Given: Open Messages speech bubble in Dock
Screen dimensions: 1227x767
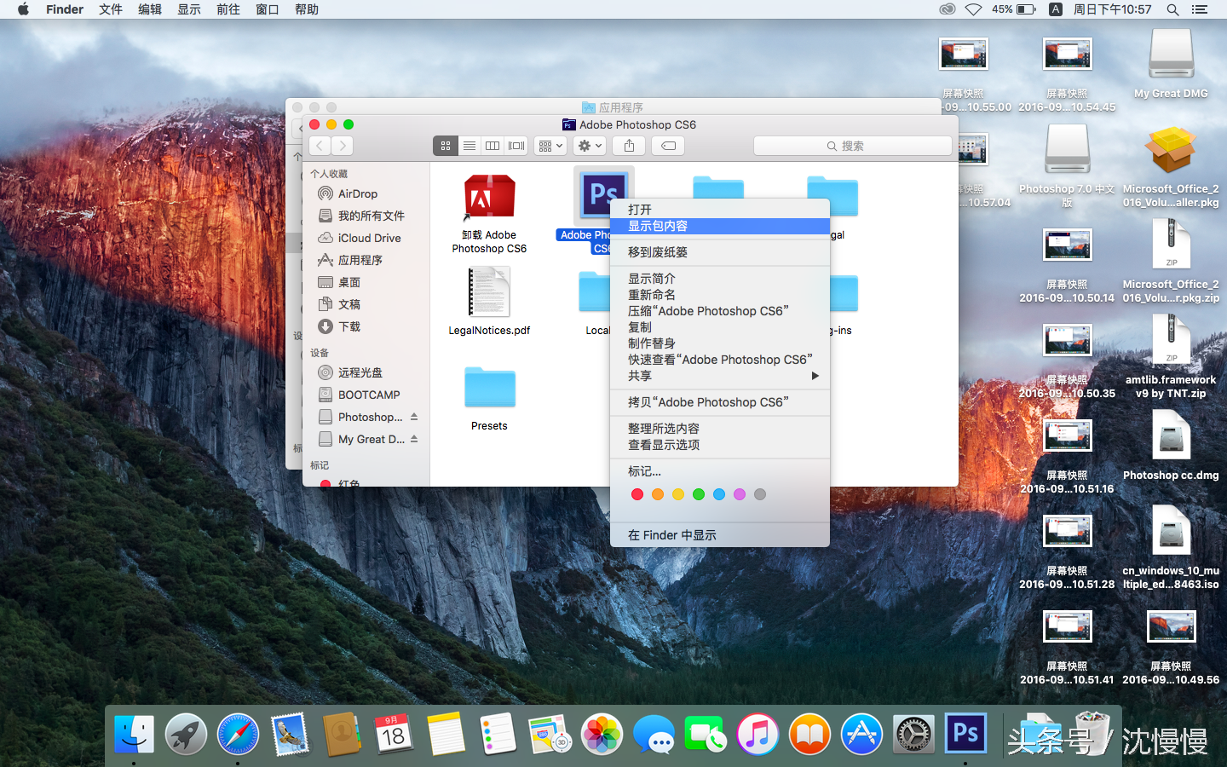Looking at the screenshot, I should [x=654, y=734].
